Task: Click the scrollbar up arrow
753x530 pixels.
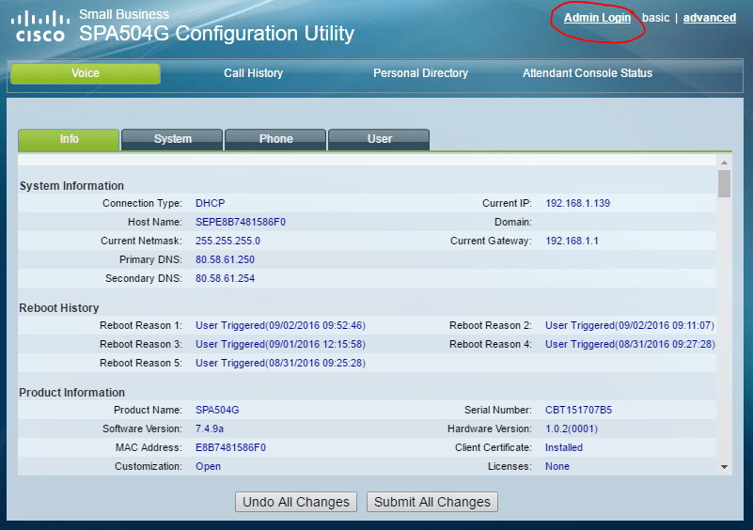Action: (x=724, y=163)
